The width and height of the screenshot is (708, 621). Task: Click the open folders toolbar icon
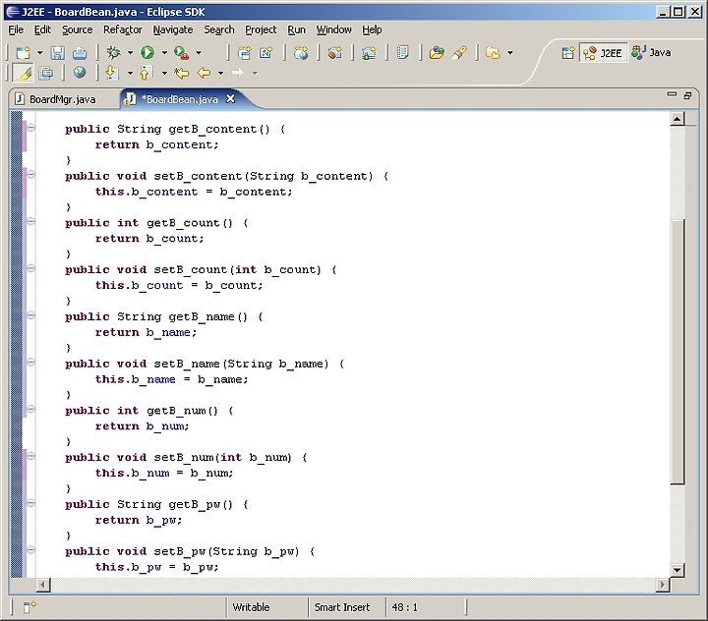point(493,53)
